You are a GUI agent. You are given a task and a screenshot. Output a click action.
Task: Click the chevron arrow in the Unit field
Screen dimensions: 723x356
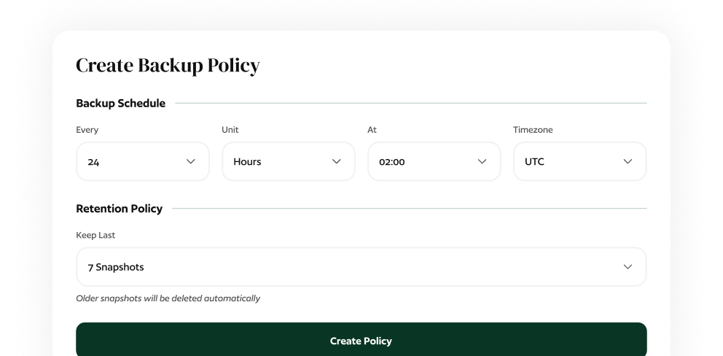(x=337, y=161)
